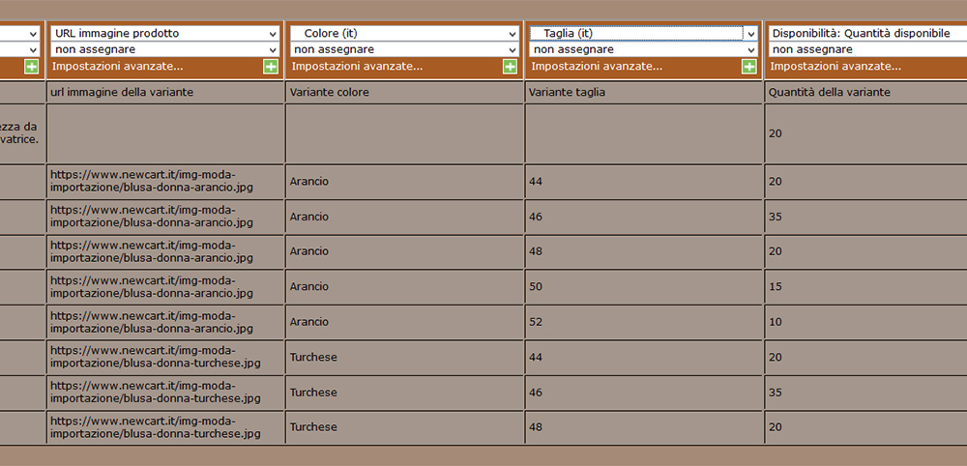Click size 44 in the Arancio row

pyautogui.click(x=536, y=182)
